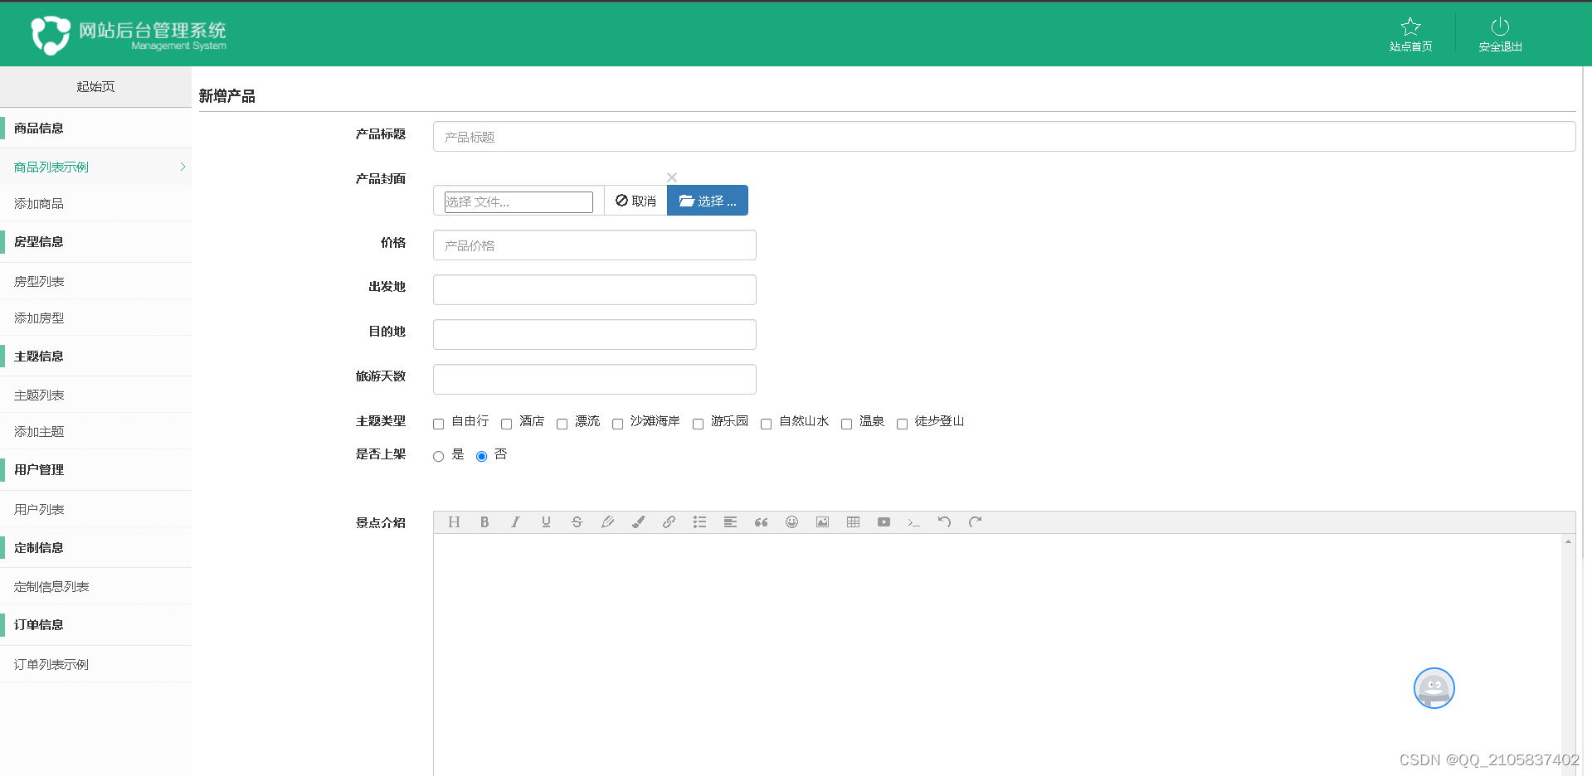This screenshot has width=1592, height=776.
Task: Collapse the 房型信息 sidebar section
Action: (x=95, y=242)
